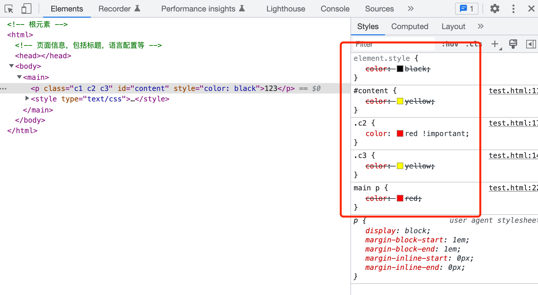This screenshot has height=295, width=538.
Task: Open test.html source link for .c3 rule
Action: pos(513,155)
